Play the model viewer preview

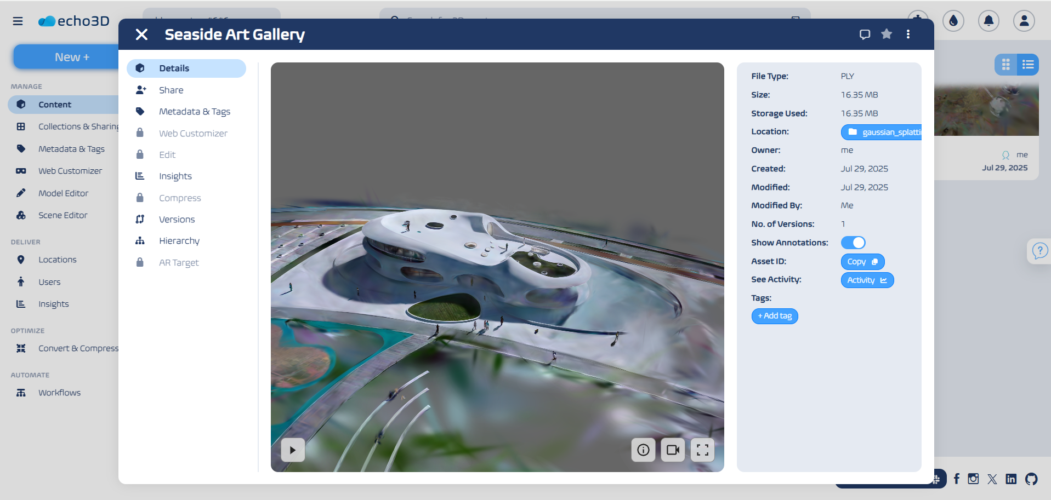coord(292,450)
